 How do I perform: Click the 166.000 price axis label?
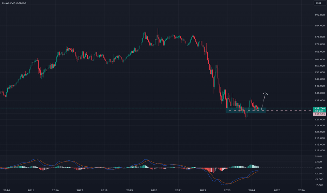point(320,52)
